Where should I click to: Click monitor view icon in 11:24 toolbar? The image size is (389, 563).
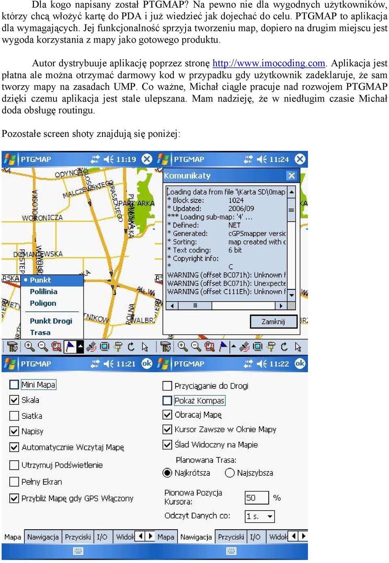[257, 347]
